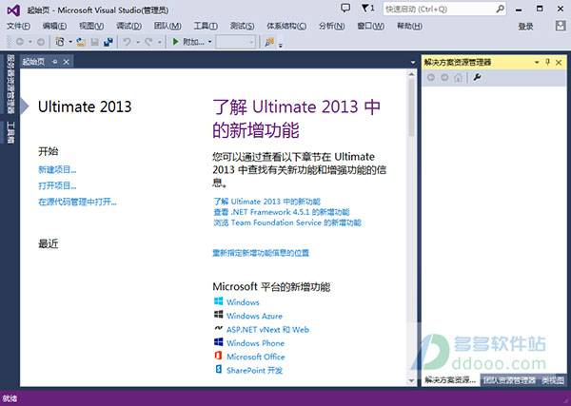Click the ASP.NET vNext logo icon
The width and height of the screenshot is (571, 406).
[219, 329]
